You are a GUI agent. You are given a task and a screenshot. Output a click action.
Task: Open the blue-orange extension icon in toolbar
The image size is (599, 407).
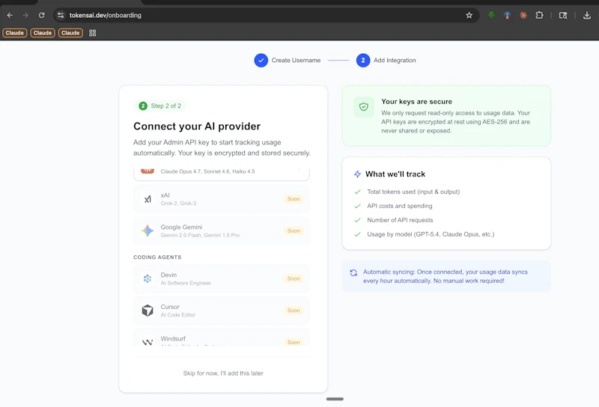tap(507, 15)
